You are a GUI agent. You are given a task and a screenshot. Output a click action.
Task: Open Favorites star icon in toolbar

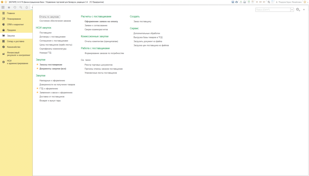pyautogui.click(x=9, y=7)
